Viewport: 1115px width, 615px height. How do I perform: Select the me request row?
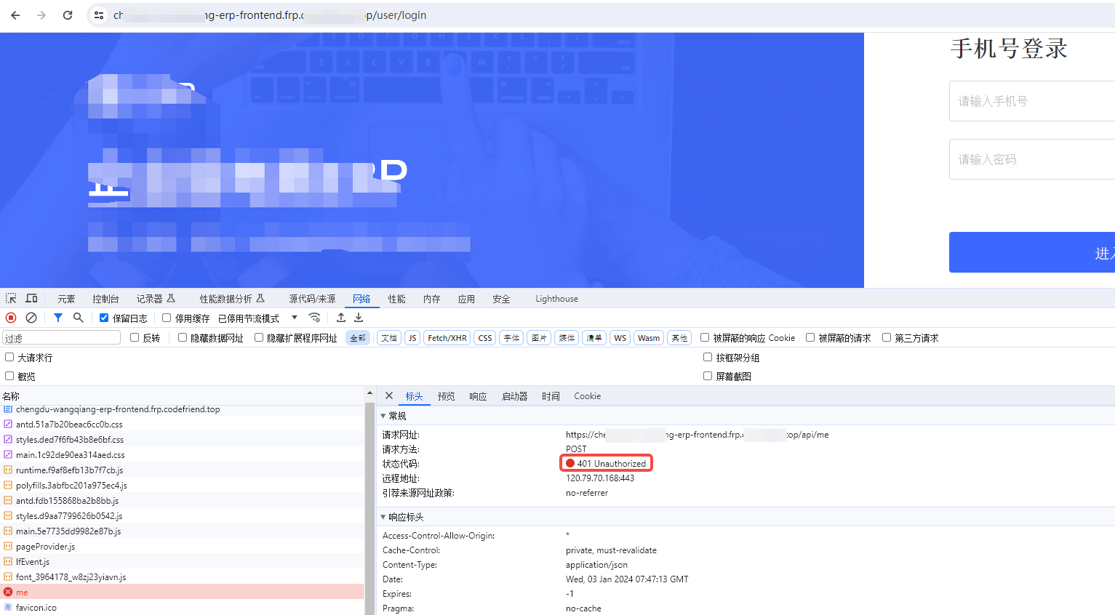[182, 592]
